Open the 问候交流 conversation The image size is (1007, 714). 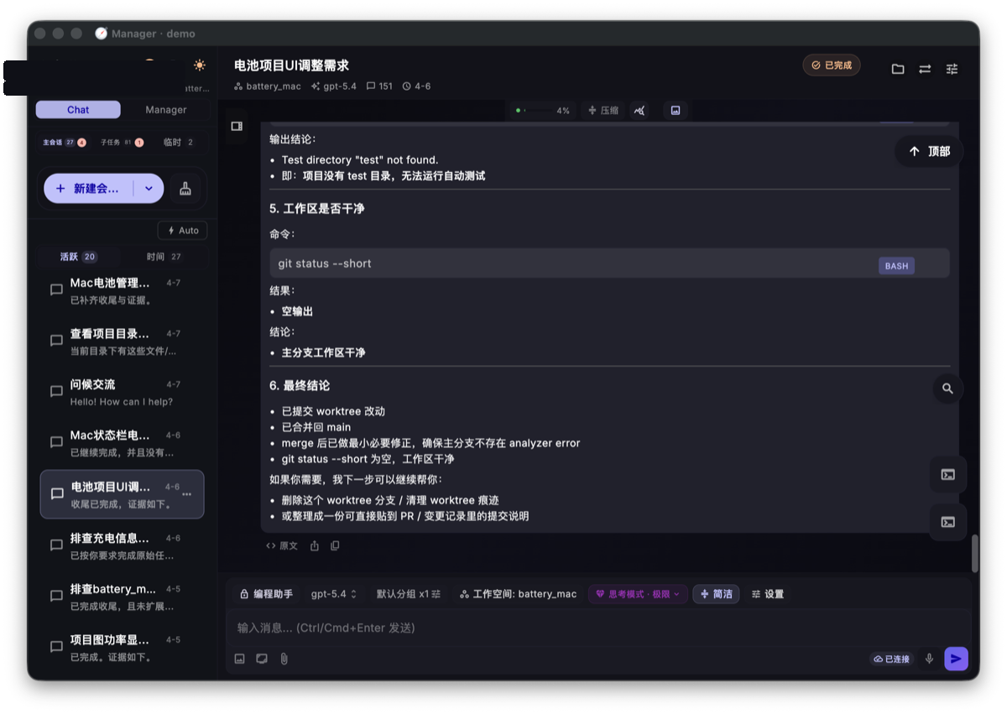(x=123, y=393)
